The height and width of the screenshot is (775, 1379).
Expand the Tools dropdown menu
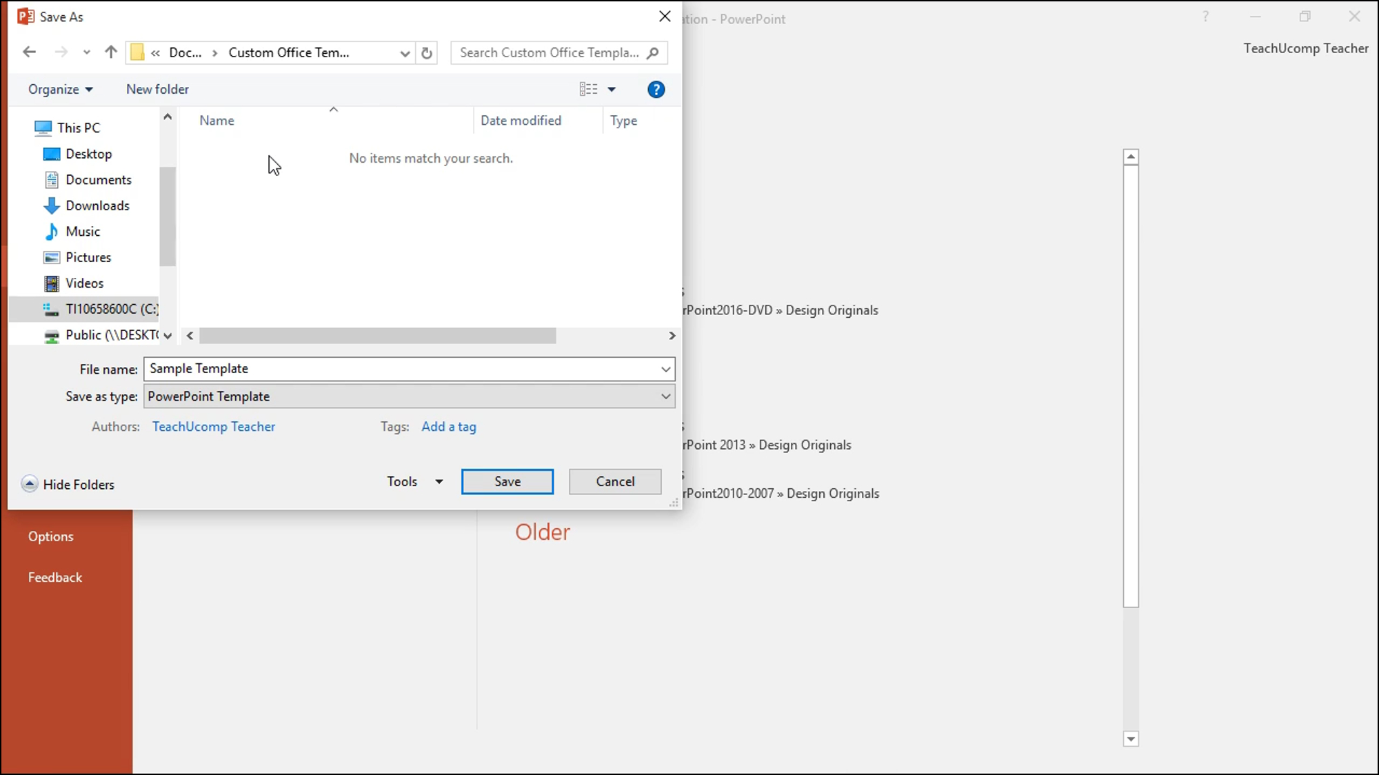(439, 481)
